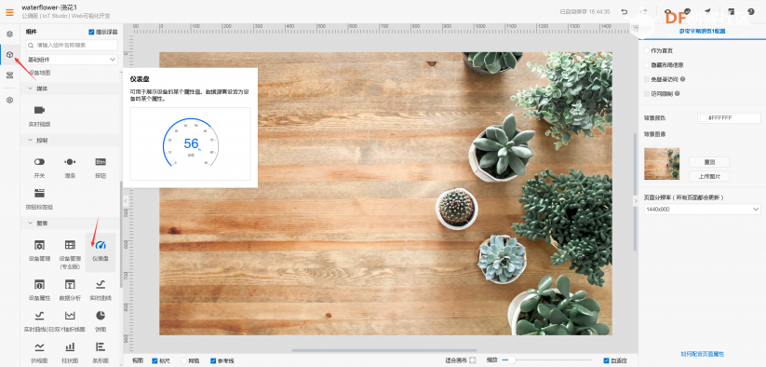Toggle the 免登录访问 checkbox

tap(647, 78)
